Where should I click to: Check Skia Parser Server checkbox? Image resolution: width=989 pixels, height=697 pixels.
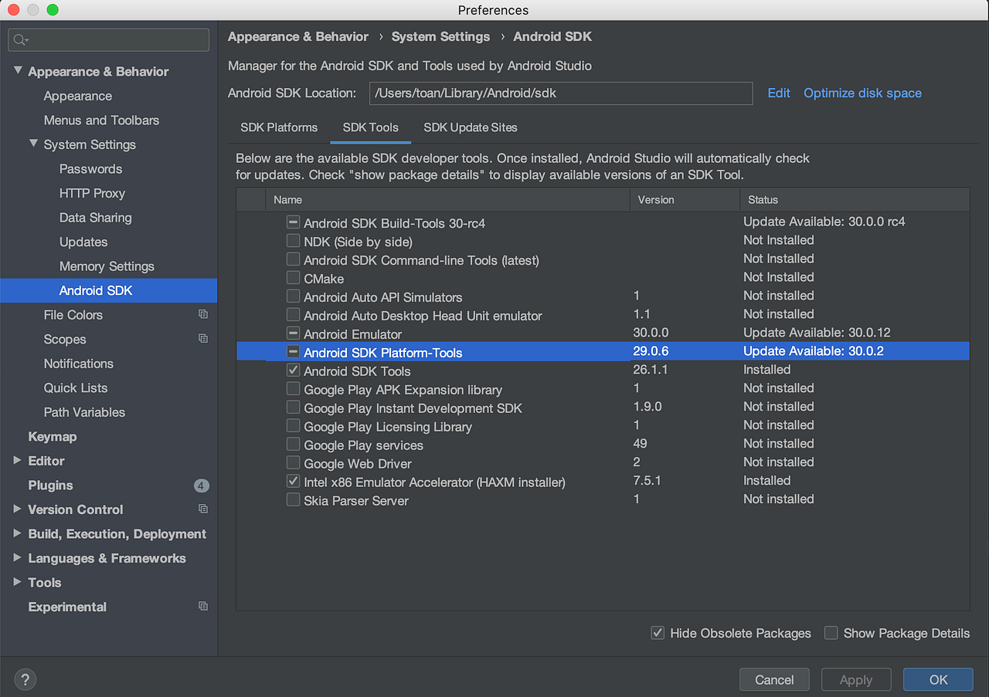point(293,500)
